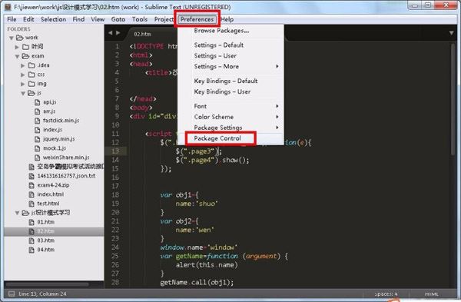
Task: Expand the .idea folder arrow
Action: [x=23, y=65]
